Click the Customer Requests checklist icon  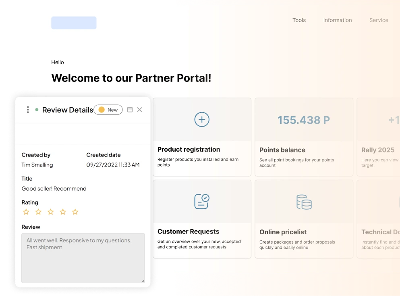[x=202, y=201]
